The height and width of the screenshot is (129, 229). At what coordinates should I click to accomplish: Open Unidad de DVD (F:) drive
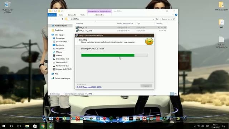64,69
